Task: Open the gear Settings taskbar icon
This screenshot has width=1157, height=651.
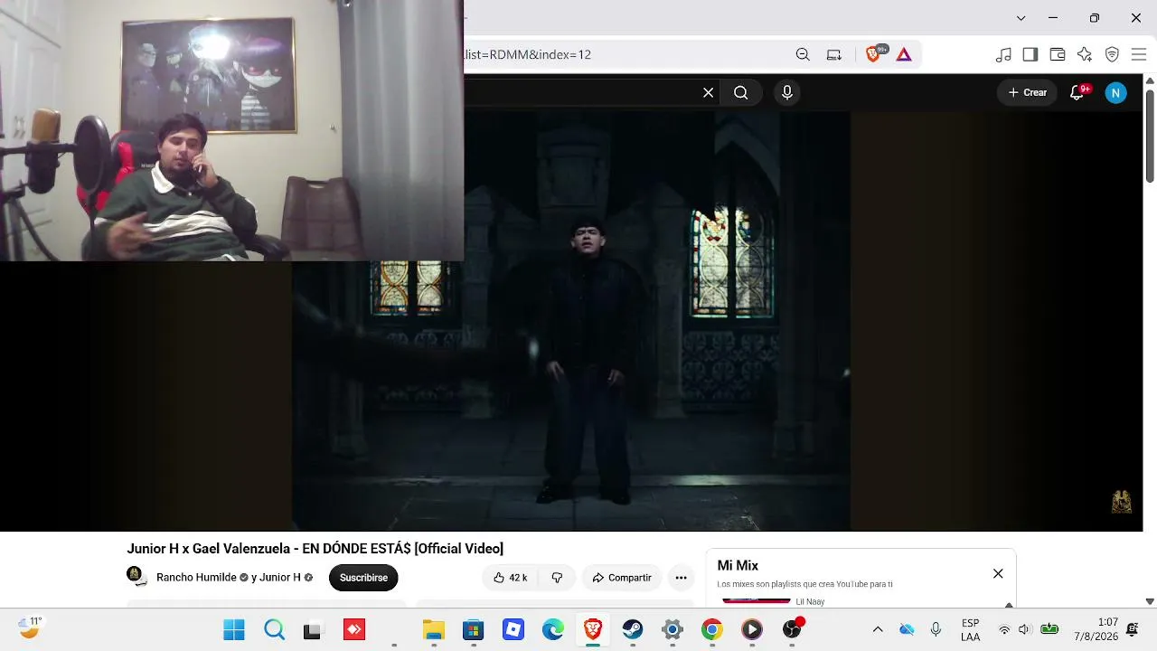Action: click(672, 629)
